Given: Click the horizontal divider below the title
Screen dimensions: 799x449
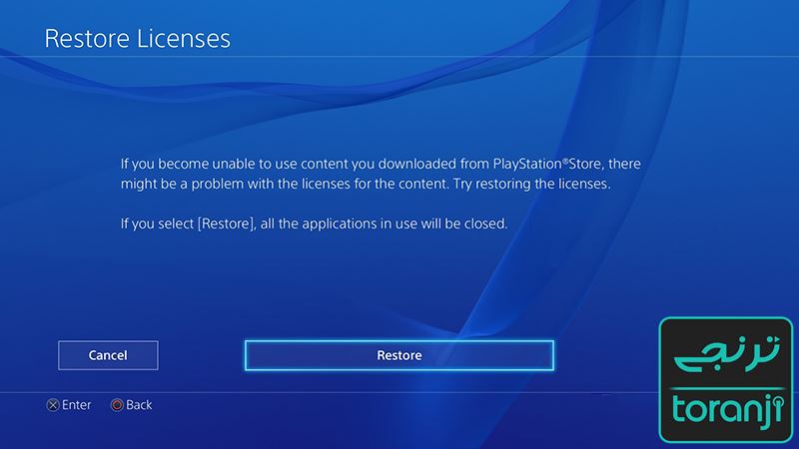Looking at the screenshot, I should coord(399,56).
